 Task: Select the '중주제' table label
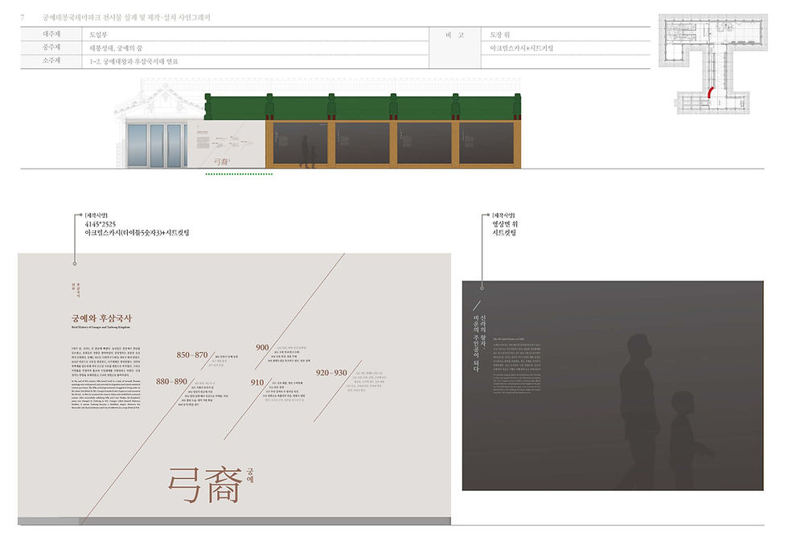(51, 47)
